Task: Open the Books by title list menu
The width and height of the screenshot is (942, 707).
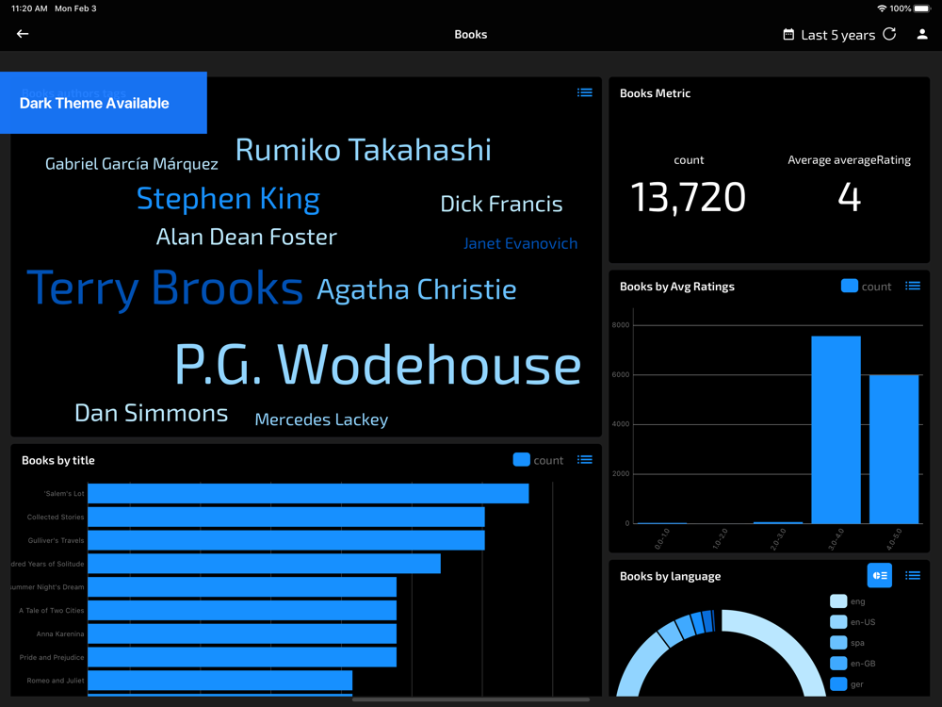Action: pos(585,460)
